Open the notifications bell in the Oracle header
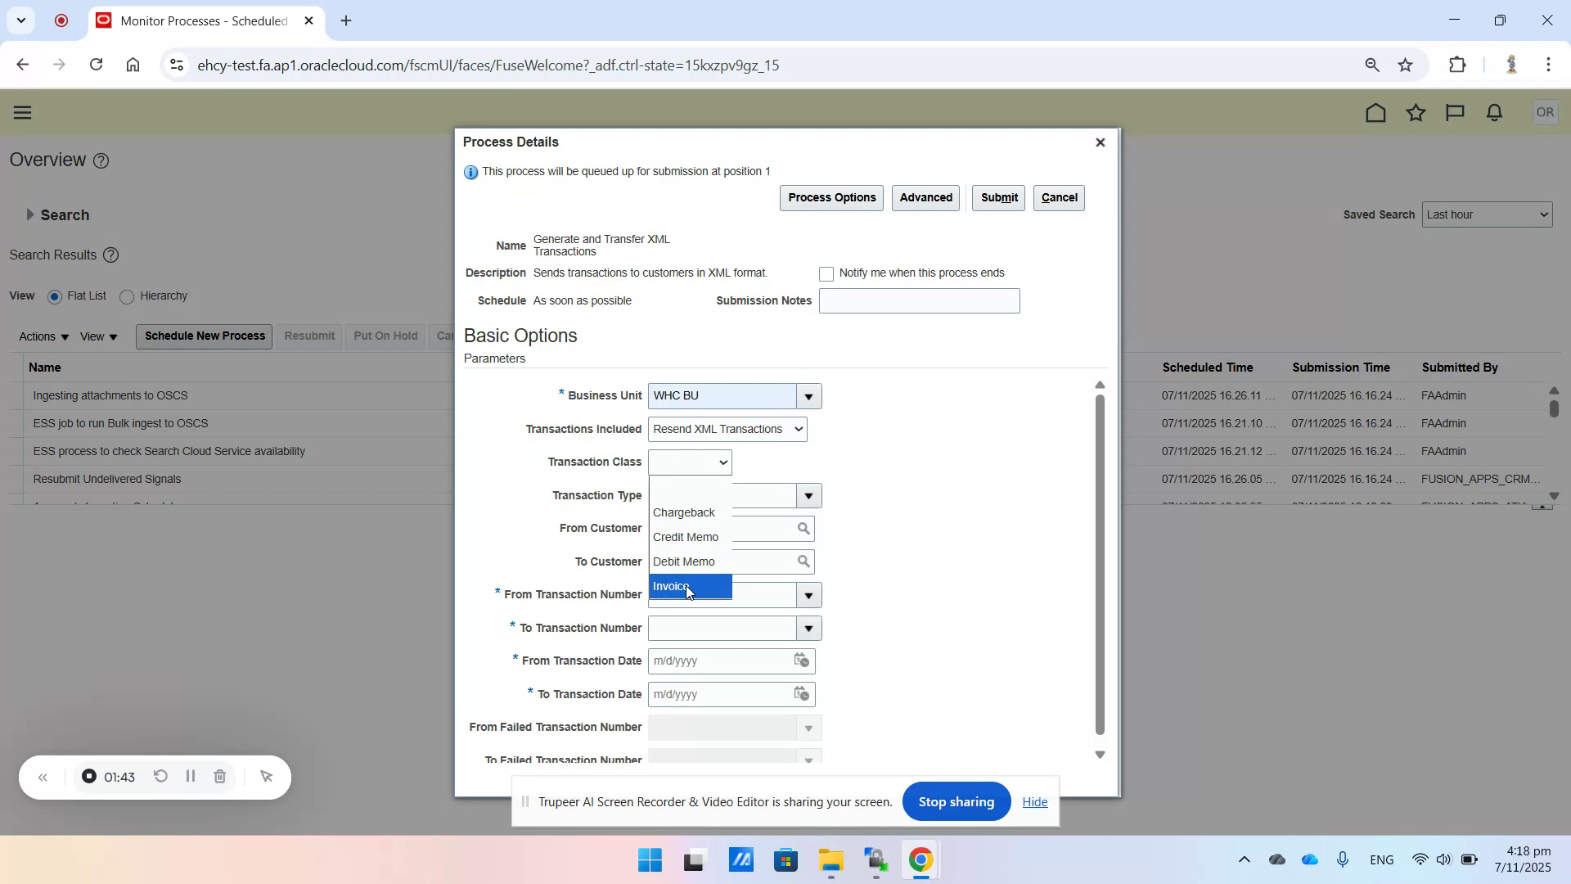1571x884 pixels. 1493,112
